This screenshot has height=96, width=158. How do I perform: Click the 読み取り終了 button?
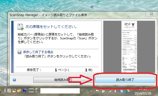point(125,80)
